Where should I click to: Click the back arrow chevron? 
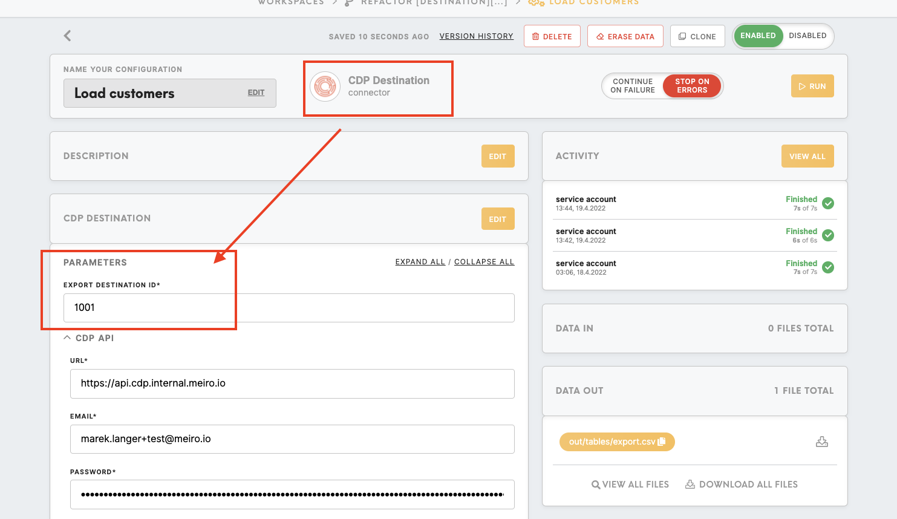[x=67, y=36]
